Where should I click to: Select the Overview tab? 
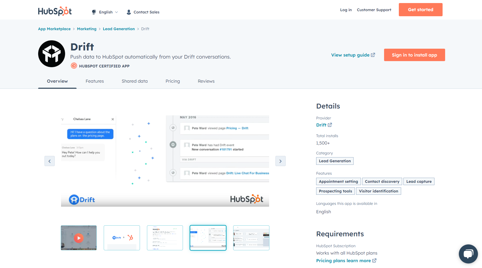pos(57,81)
